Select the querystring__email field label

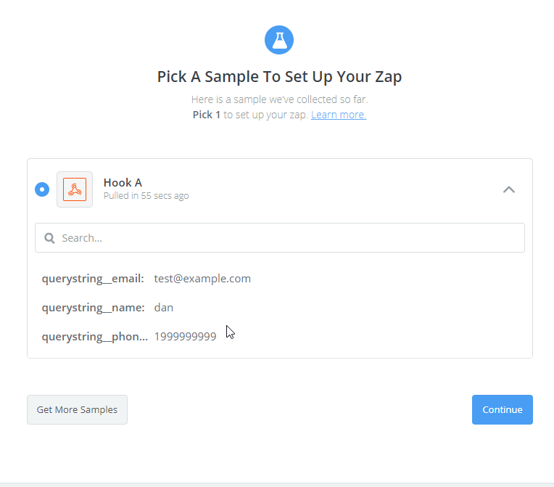click(93, 279)
